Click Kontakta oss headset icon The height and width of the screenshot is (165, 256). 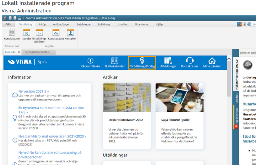click(190, 61)
